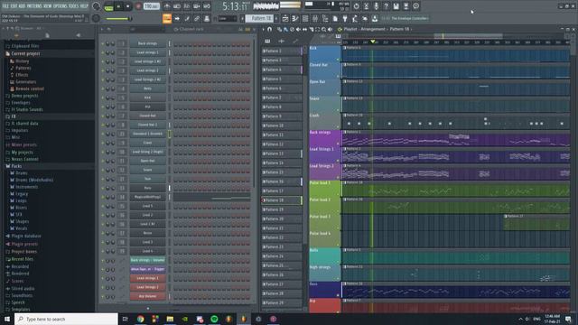
Task: Open the Playlist view from the toolbar
Action: click(284, 18)
